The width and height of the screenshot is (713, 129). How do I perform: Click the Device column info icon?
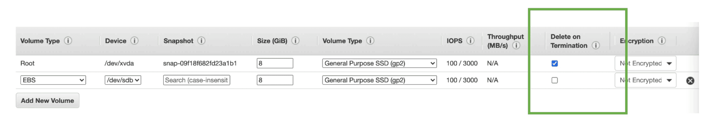click(135, 41)
